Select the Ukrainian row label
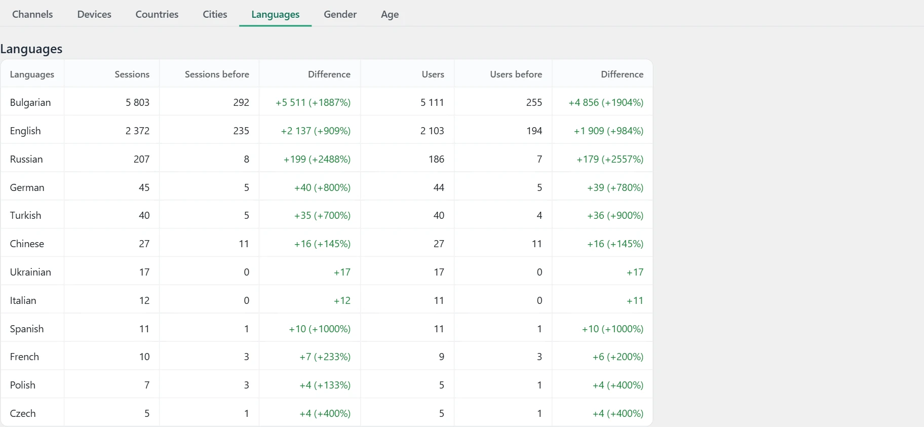This screenshot has height=427, width=924. pyautogui.click(x=30, y=272)
